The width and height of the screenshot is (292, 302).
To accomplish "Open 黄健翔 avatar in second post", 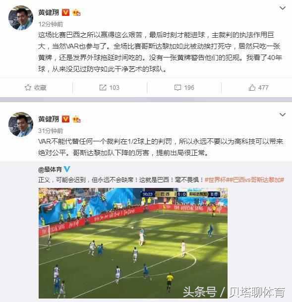I will (x=21, y=124).
